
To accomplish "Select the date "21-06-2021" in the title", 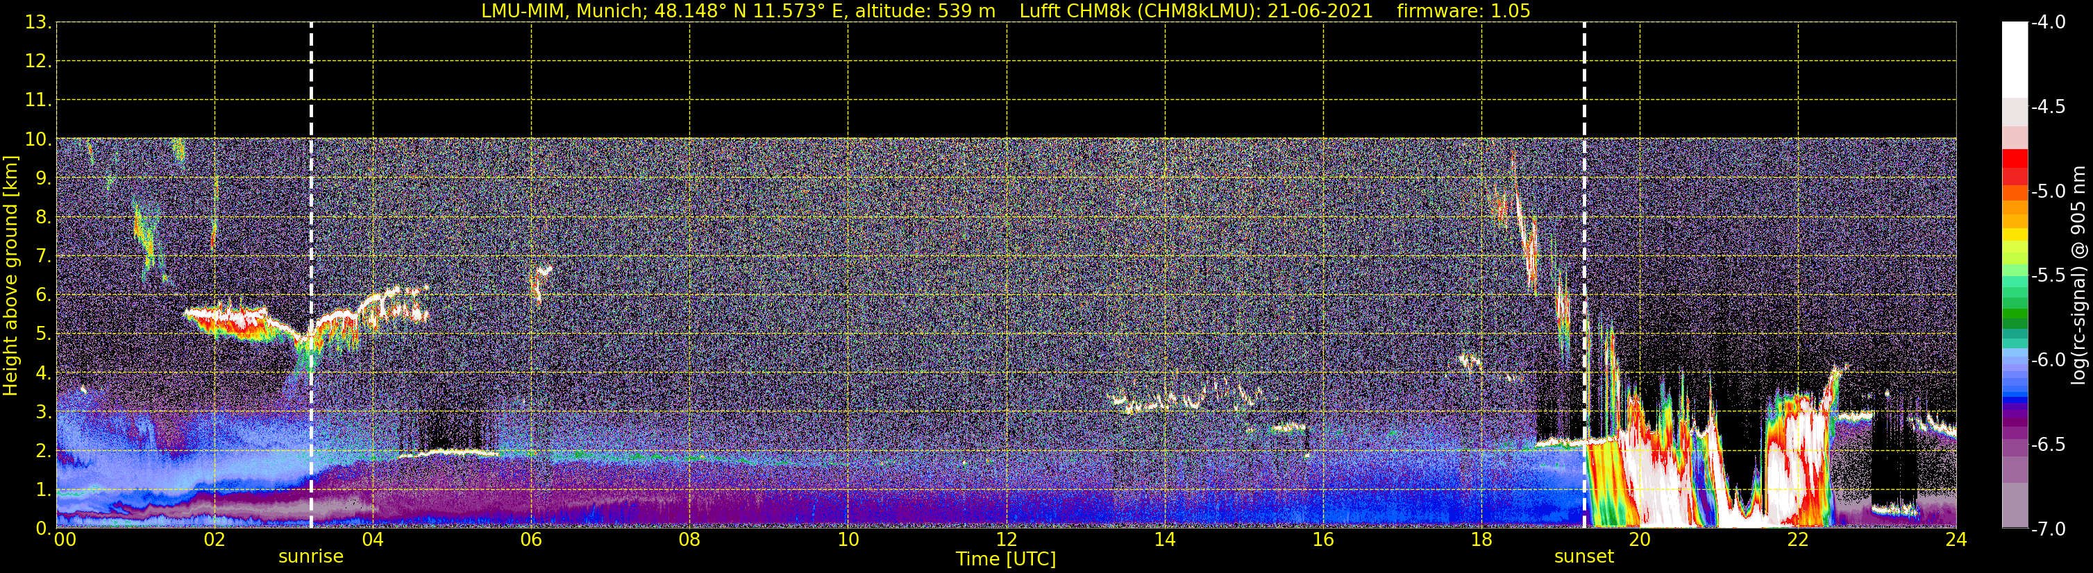I will (x=1320, y=11).
